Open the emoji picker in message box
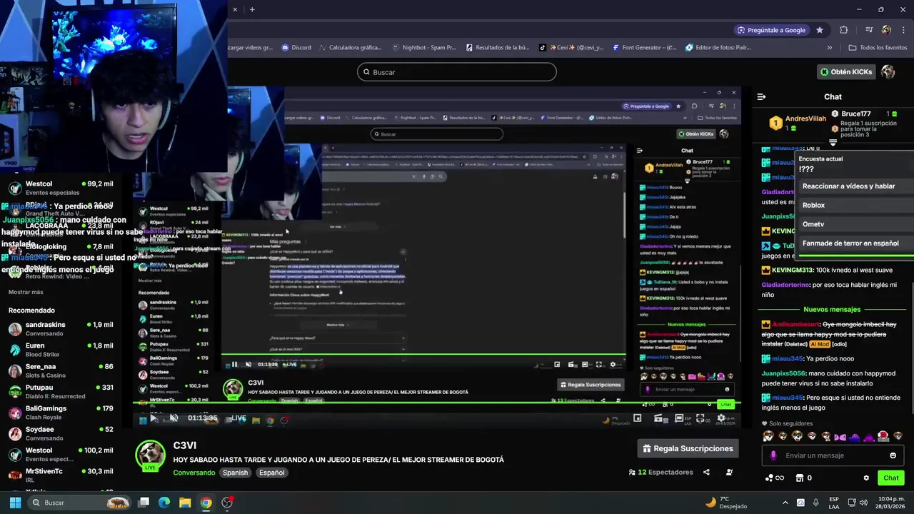 [x=893, y=455]
